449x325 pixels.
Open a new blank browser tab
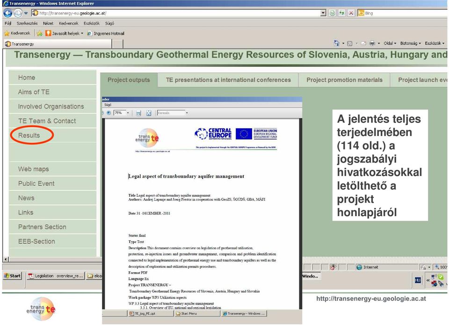(117, 44)
